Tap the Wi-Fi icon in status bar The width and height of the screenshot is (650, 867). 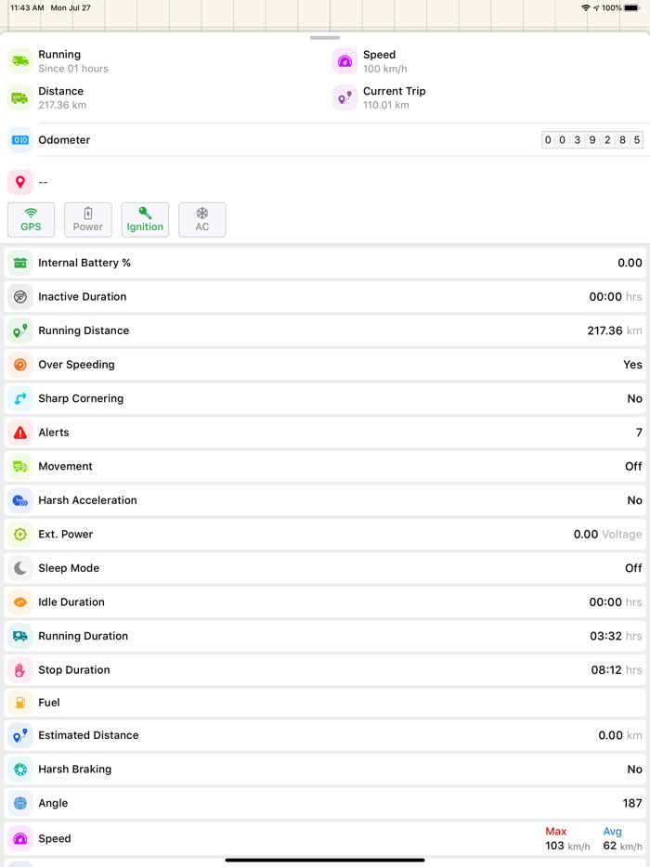[x=586, y=7]
